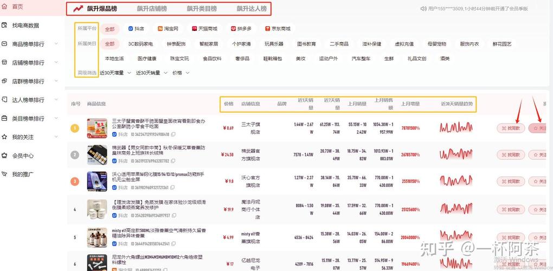Expand the 我的关注 sidebar menu
This screenshot has height=271, width=553.
coord(56,137)
